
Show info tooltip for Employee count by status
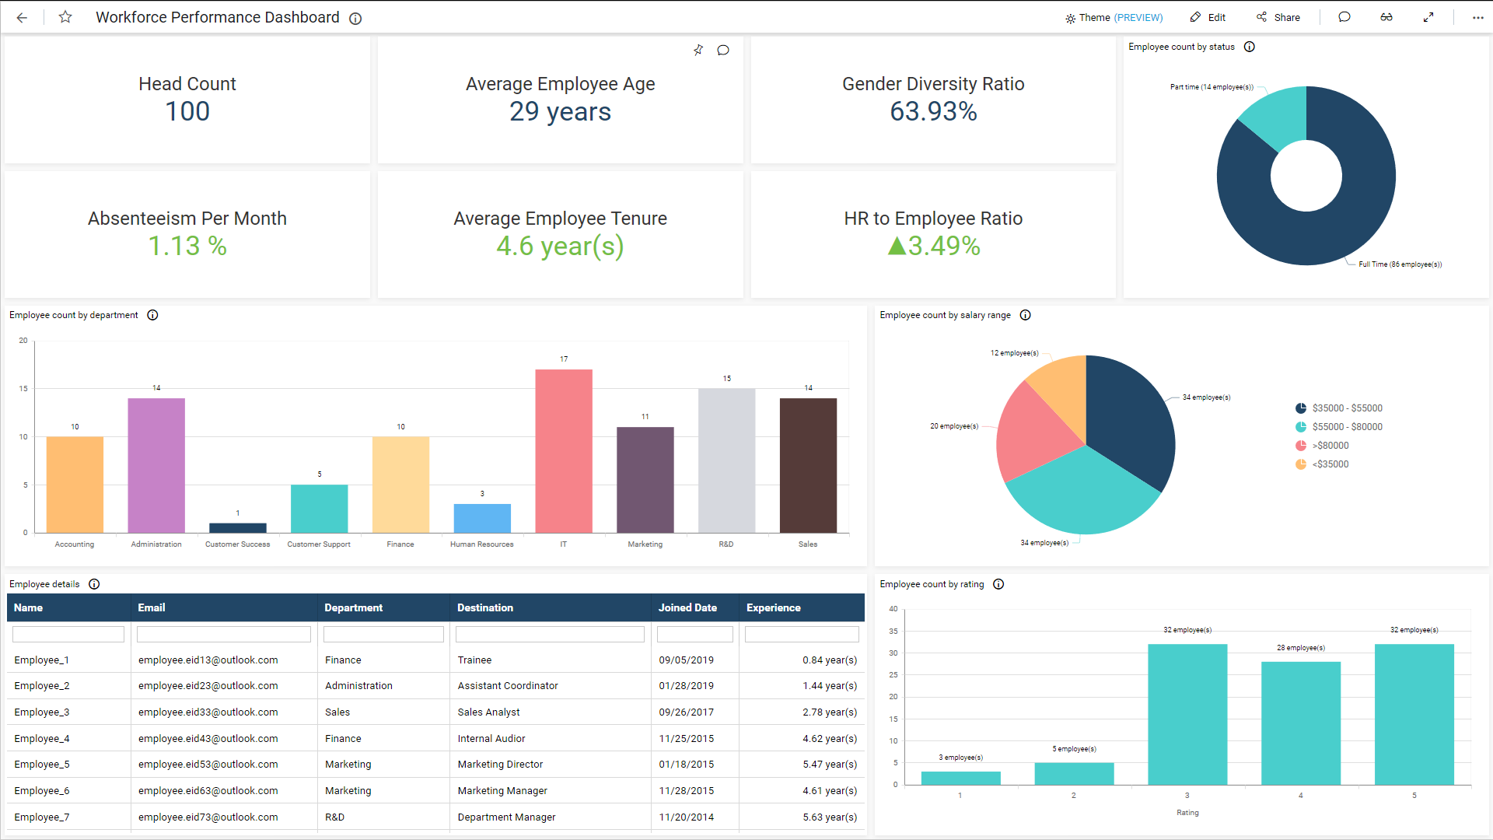click(1250, 47)
